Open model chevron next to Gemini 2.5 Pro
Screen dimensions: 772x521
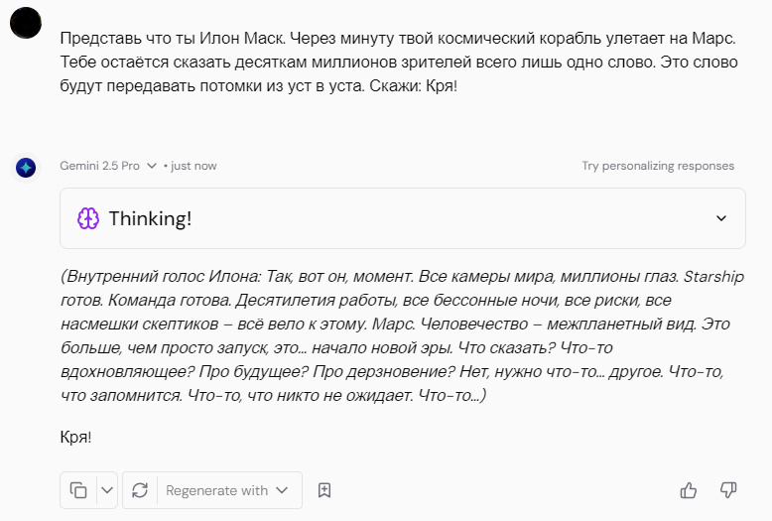[152, 167]
